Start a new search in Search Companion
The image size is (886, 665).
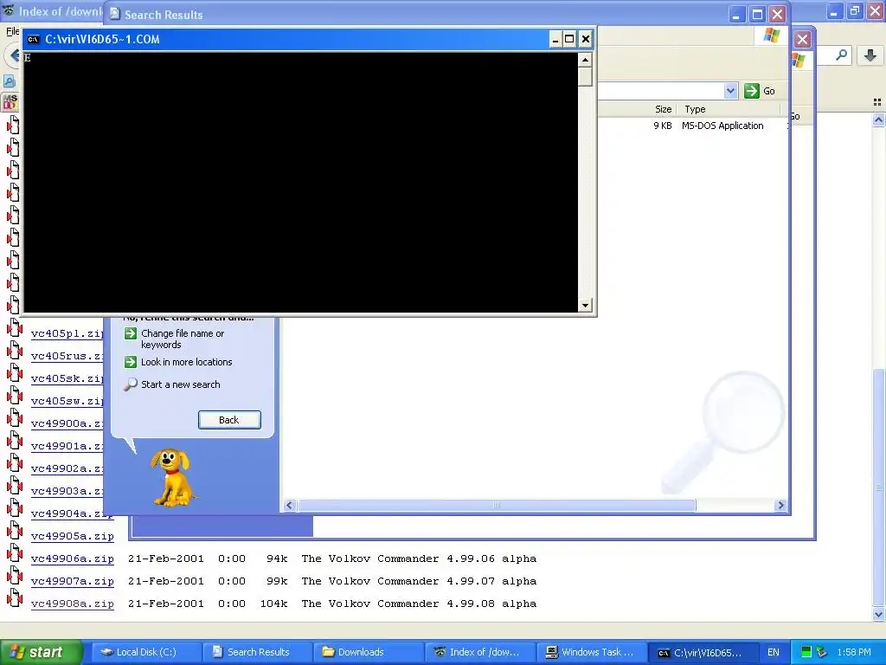pyautogui.click(x=180, y=384)
